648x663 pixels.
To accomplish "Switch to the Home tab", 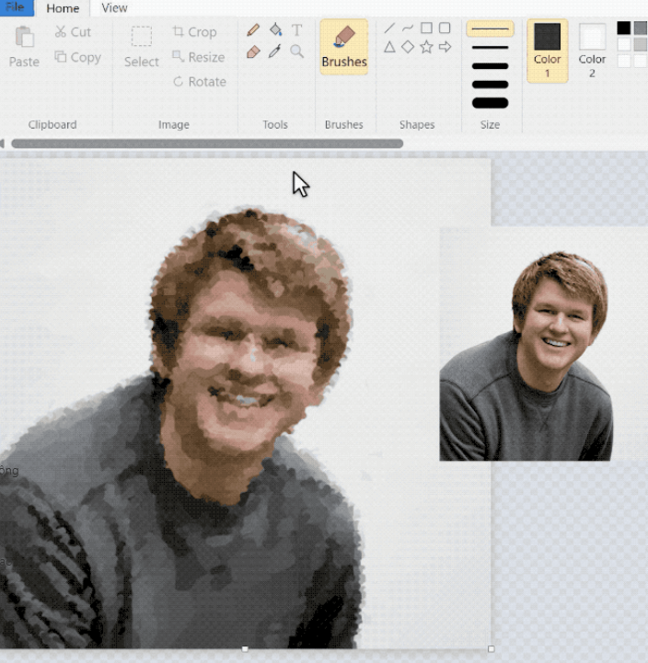I will 63,8.
